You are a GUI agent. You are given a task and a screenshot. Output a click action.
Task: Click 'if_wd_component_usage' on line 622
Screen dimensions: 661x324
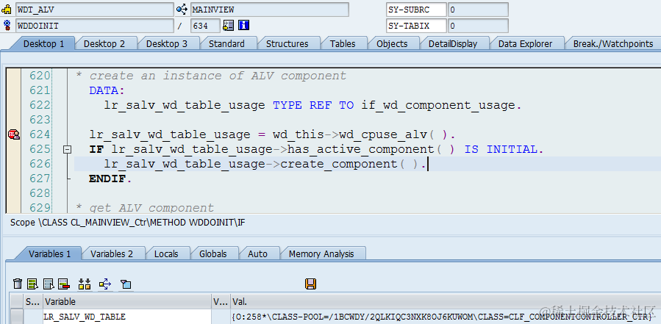438,105
